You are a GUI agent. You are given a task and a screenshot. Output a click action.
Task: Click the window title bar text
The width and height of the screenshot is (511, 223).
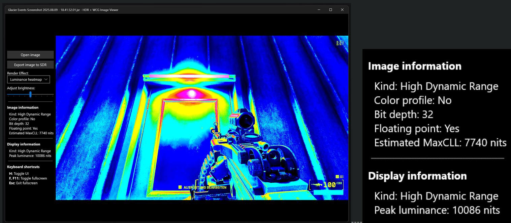point(63,10)
